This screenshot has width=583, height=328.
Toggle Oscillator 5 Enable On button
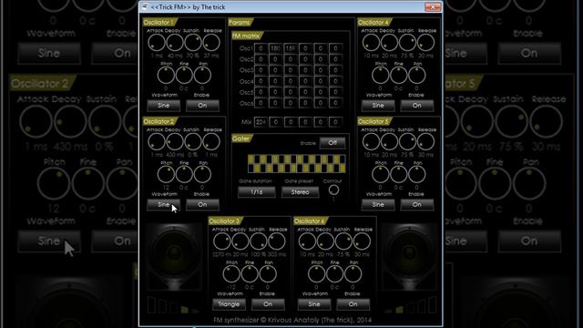417,204
